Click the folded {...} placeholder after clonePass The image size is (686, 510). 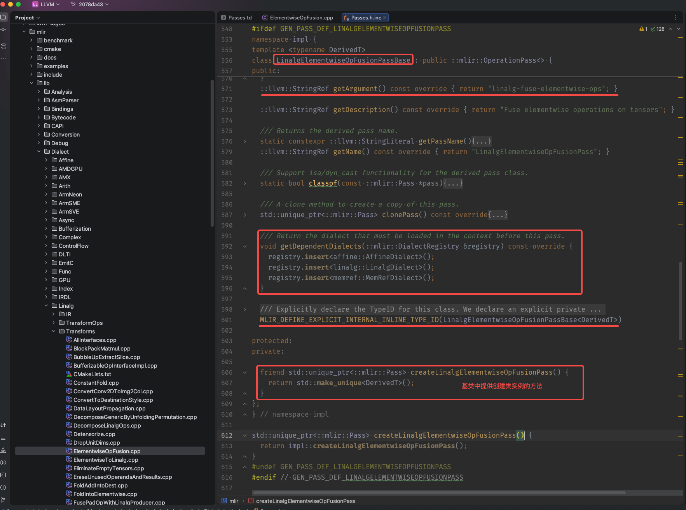coord(498,215)
